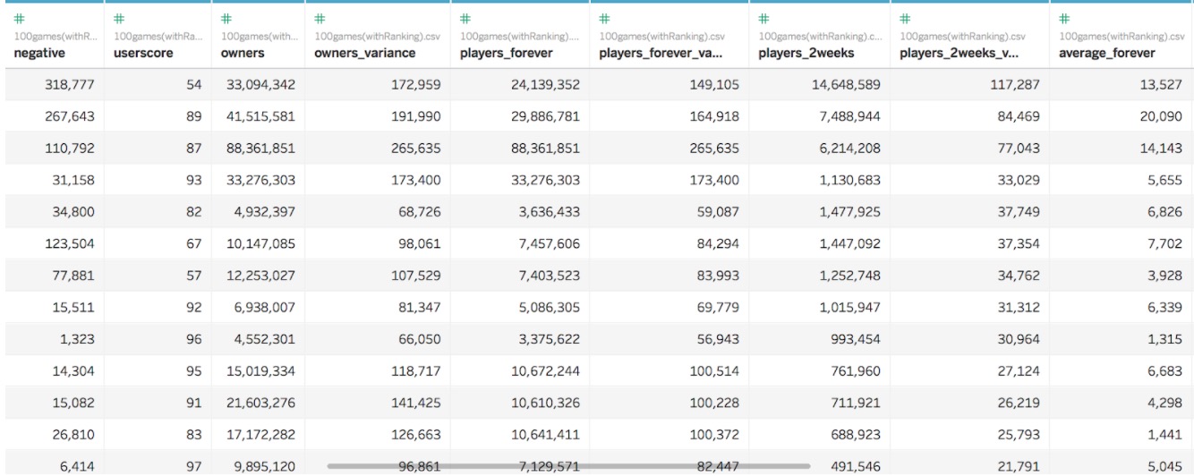Select the players_2weeks column header
Viewport: 1194px width, 476px height.
point(806,53)
